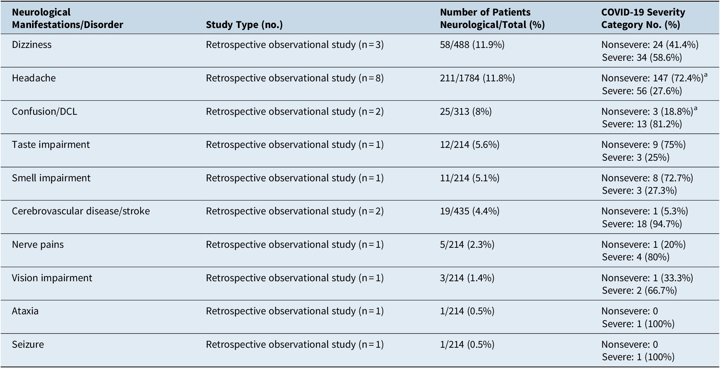Select the Dizziness row label
The width and height of the screenshot is (720, 368).
tap(32, 45)
